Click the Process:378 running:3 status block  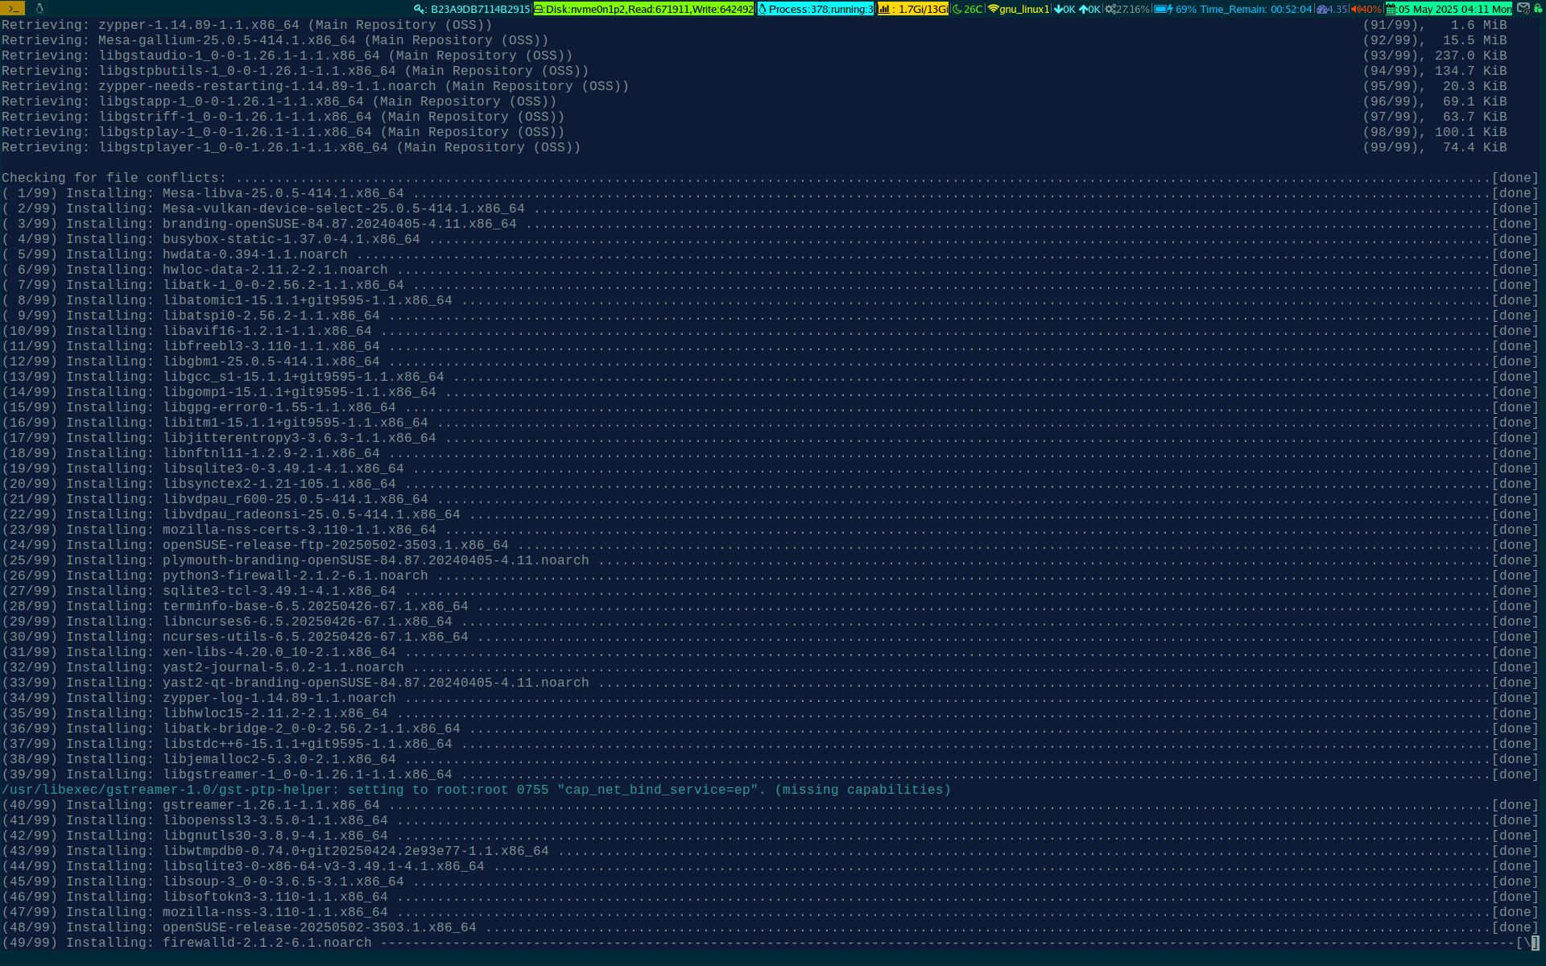tap(816, 9)
